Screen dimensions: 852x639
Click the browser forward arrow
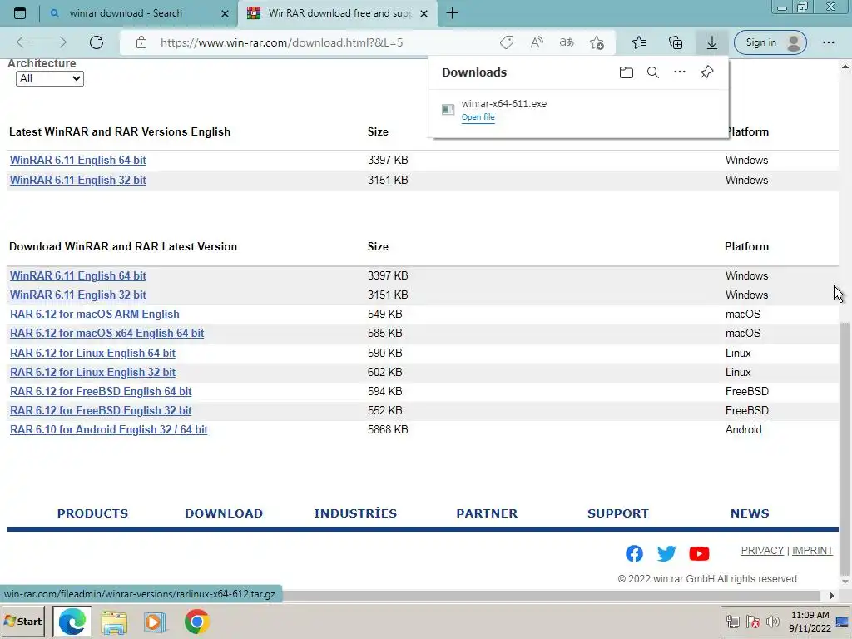coord(60,42)
